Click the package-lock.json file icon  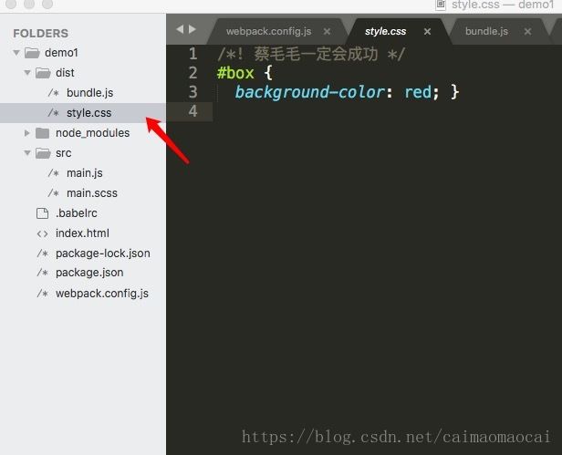42,253
